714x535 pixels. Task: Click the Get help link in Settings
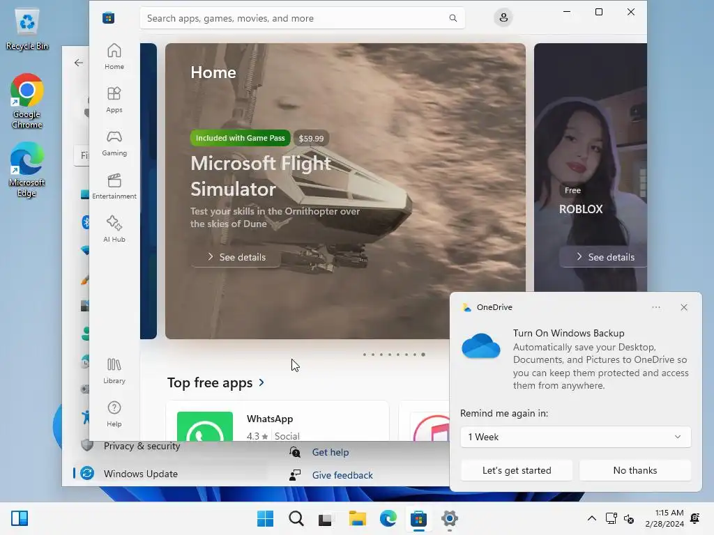[330, 452]
